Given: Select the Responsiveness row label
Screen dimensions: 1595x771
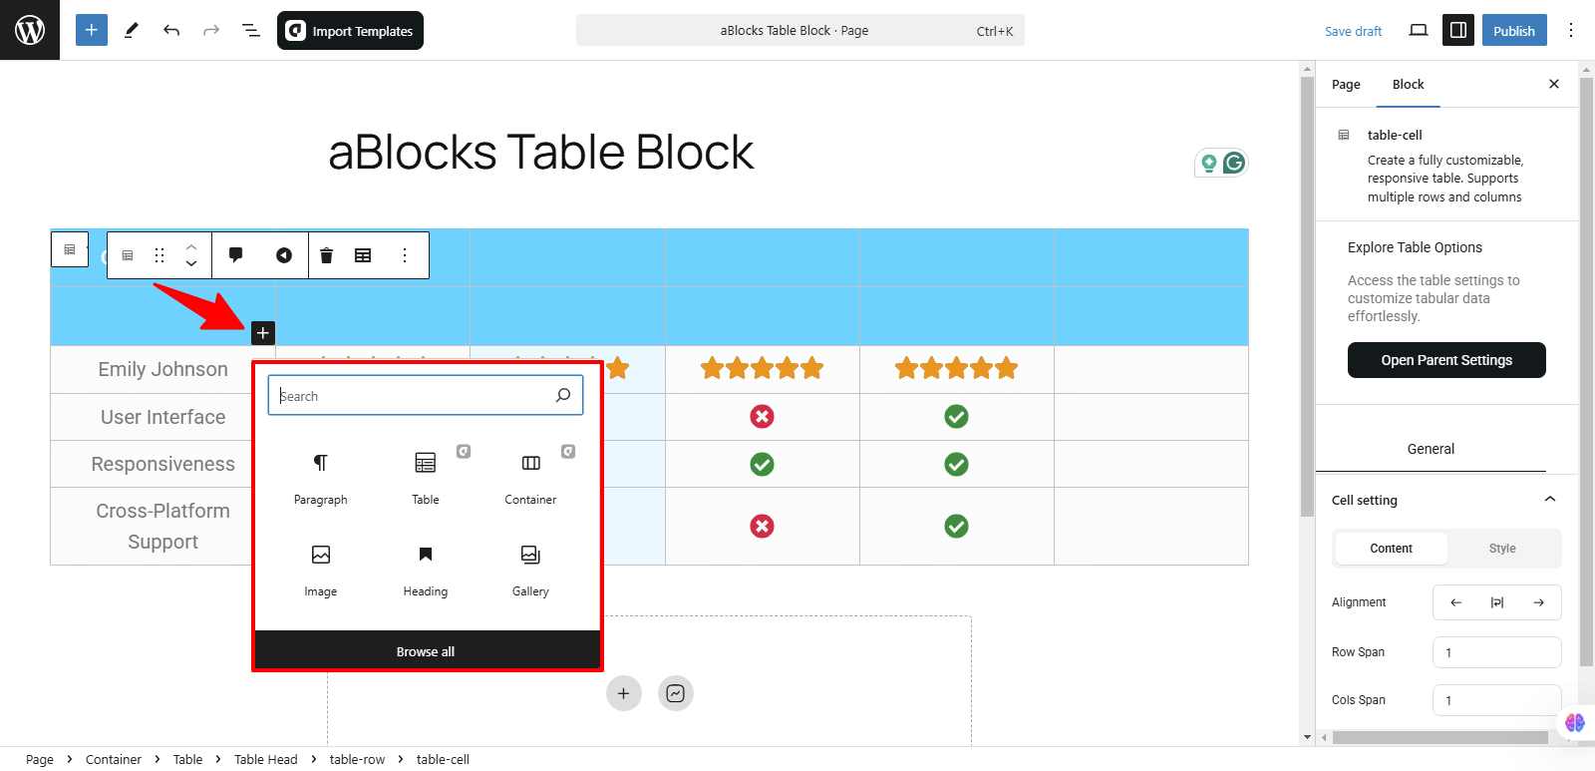Looking at the screenshot, I should (x=162, y=464).
